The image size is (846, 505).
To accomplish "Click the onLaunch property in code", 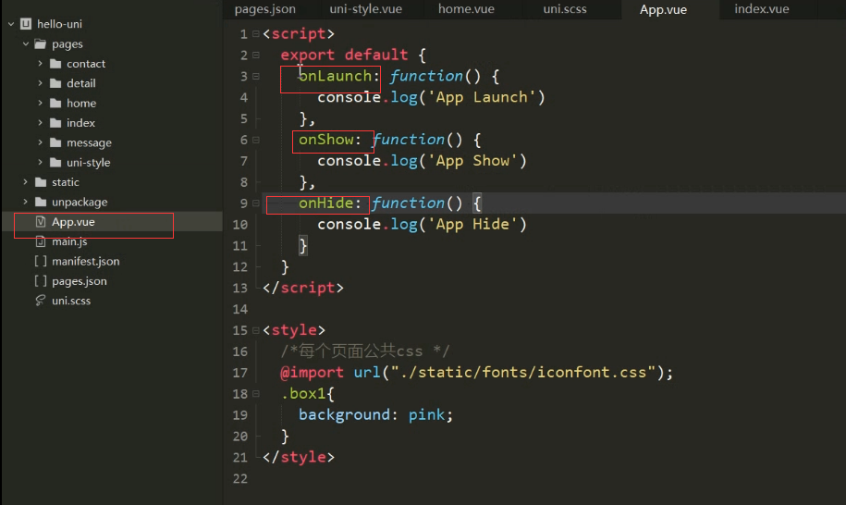I will [335, 76].
